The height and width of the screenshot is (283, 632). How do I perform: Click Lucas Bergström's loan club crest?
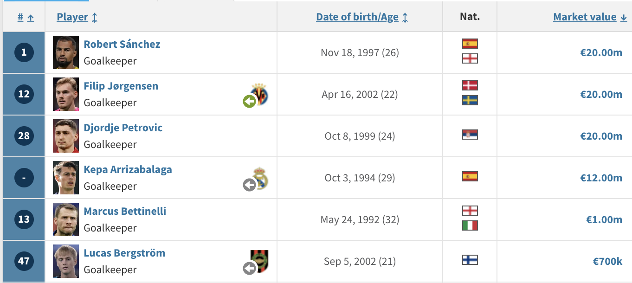point(260,262)
